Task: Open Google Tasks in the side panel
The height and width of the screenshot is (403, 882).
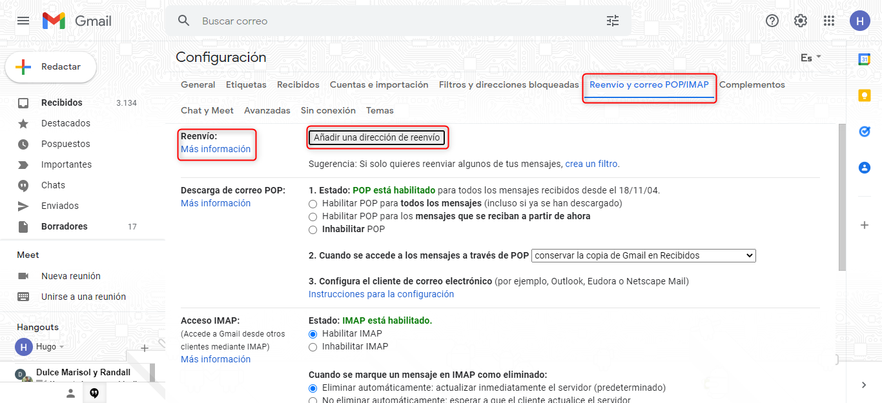Action: tap(864, 132)
